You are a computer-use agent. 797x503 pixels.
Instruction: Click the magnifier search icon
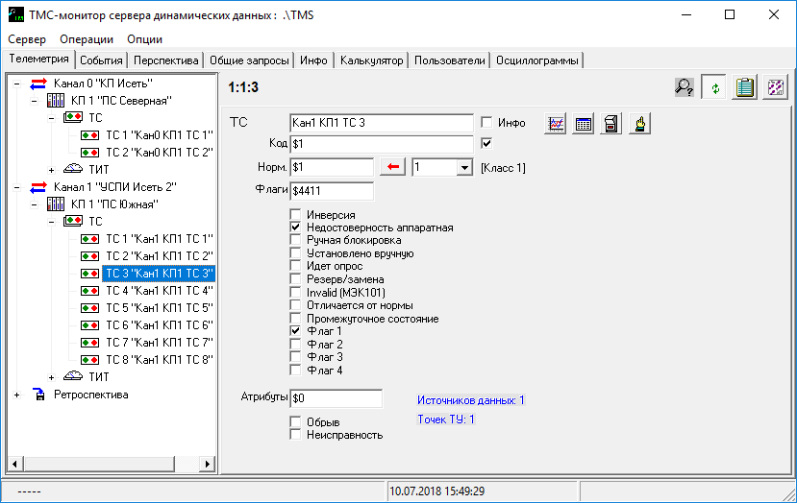[x=685, y=87]
